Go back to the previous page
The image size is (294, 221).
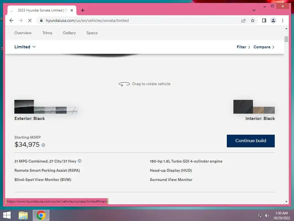pyautogui.click(x=11, y=20)
